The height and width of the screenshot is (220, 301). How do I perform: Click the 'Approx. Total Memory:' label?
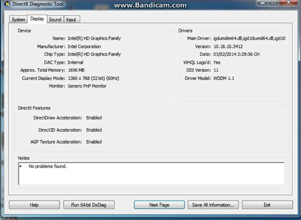click(43, 70)
